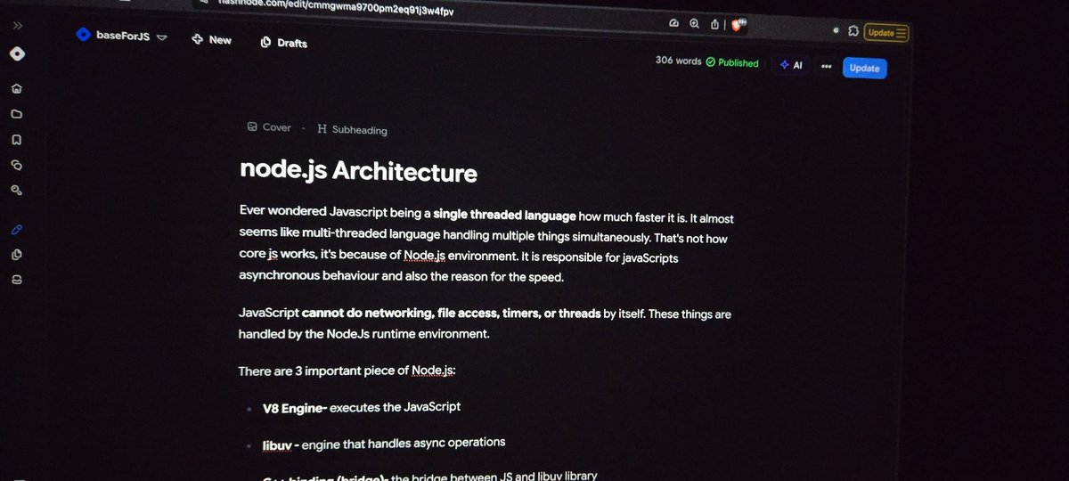Open the Drafts list

pos(284,42)
